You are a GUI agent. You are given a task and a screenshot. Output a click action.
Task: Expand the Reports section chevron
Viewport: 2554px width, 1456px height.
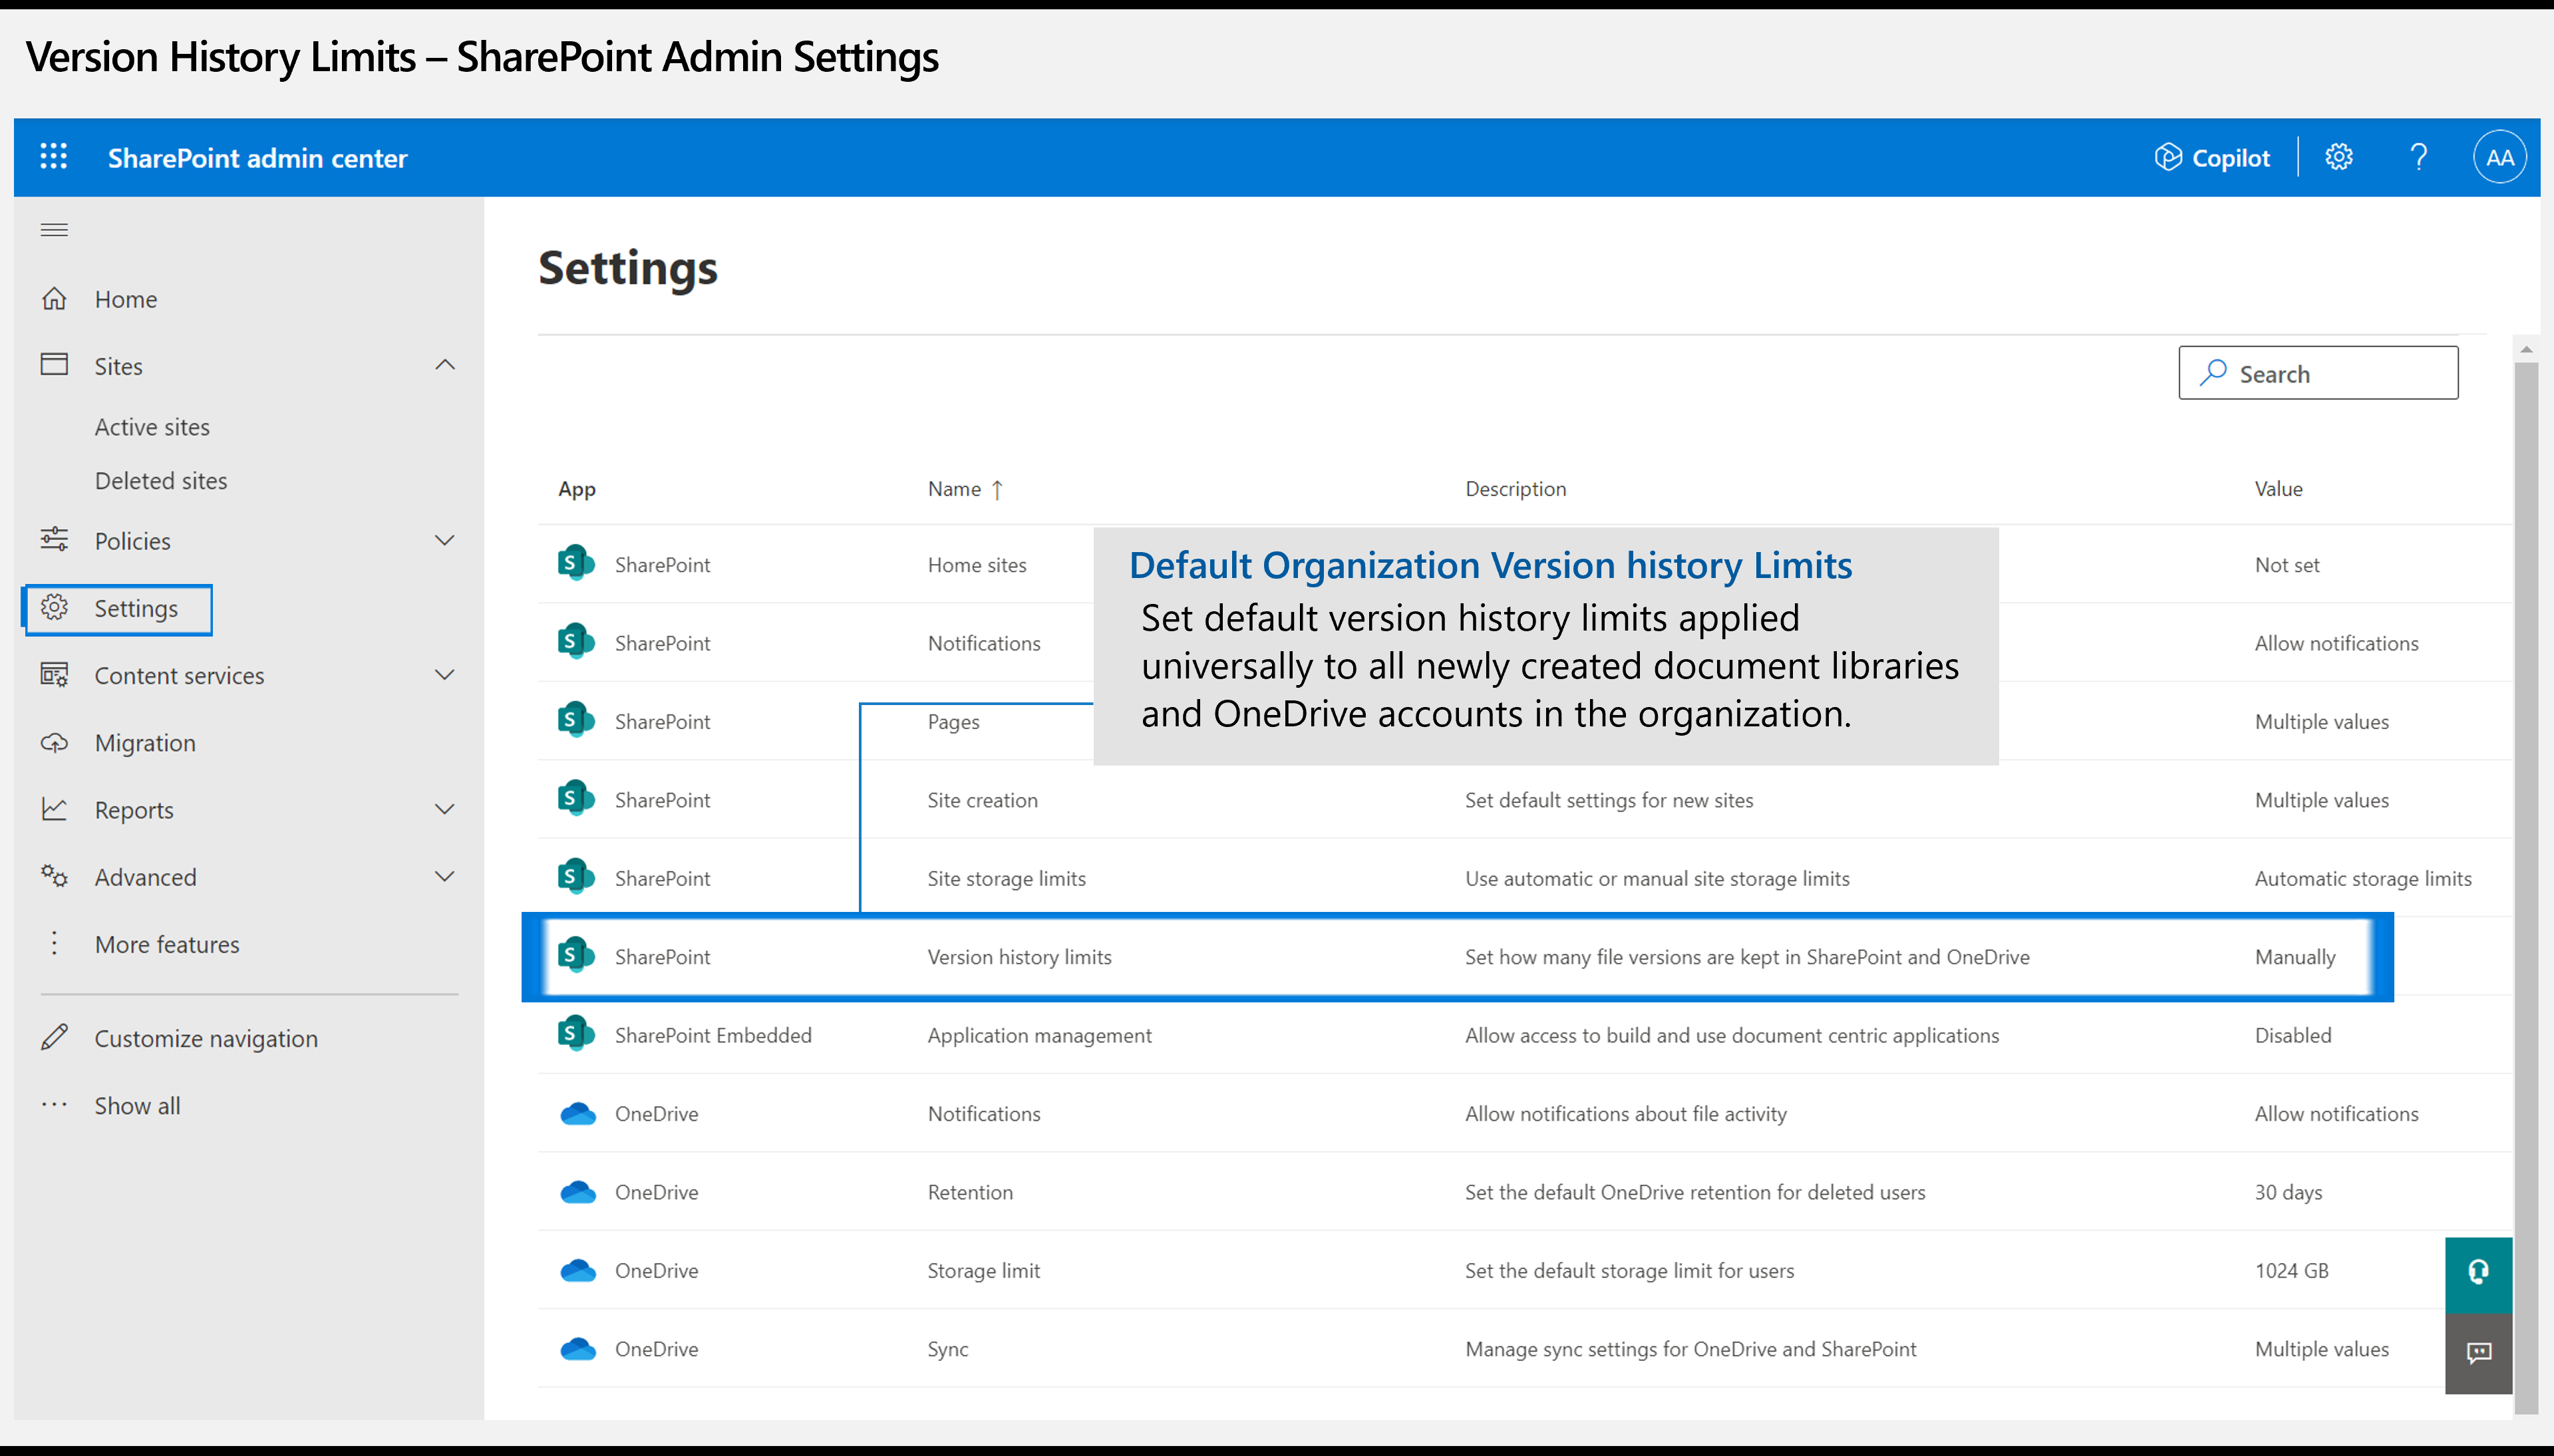point(445,809)
